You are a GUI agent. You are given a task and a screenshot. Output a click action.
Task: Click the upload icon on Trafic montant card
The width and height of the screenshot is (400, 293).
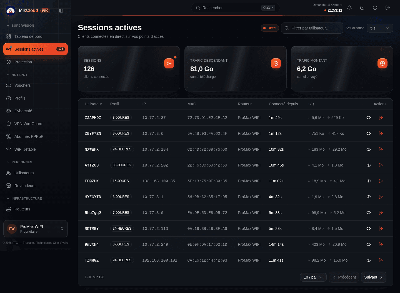[x=382, y=63]
